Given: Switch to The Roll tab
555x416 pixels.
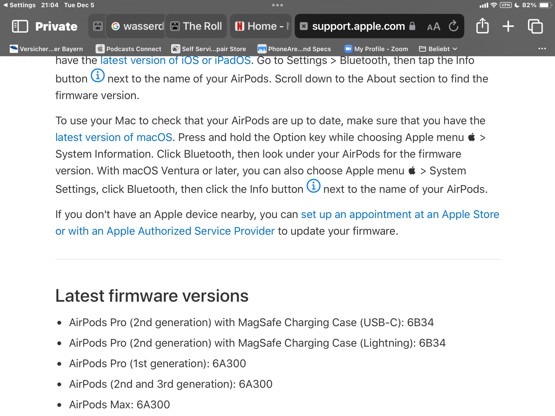Looking at the screenshot, I should [x=196, y=26].
